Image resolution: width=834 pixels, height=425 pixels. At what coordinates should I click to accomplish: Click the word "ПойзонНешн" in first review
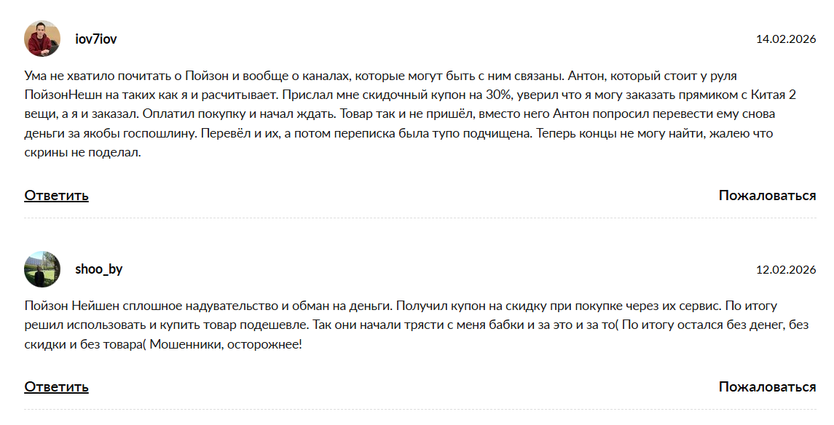point(59,95)
